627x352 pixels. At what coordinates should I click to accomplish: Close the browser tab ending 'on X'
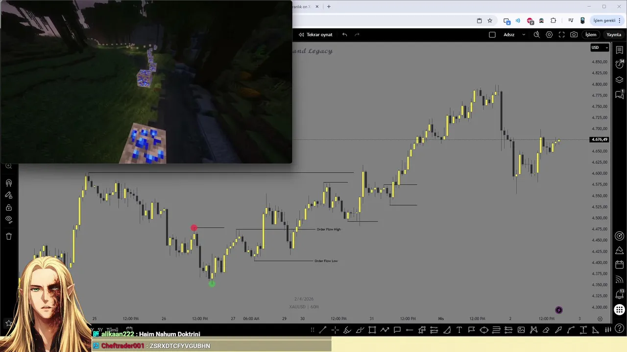[317, 6]
